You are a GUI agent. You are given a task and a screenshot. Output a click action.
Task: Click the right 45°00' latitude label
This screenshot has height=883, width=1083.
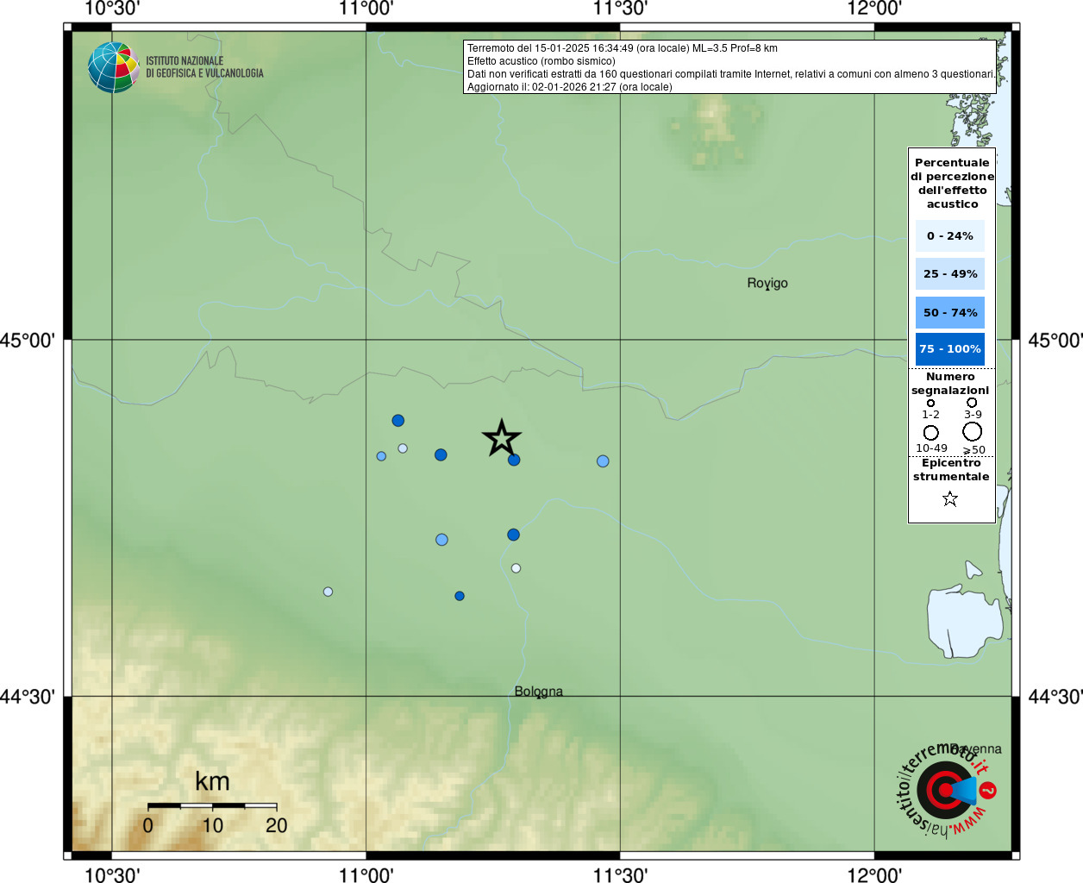pyautogui.click(x=1055, y=341)
